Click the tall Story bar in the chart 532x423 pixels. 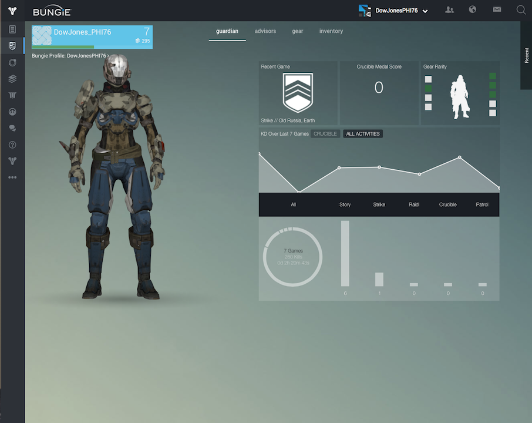pos(345,254)
